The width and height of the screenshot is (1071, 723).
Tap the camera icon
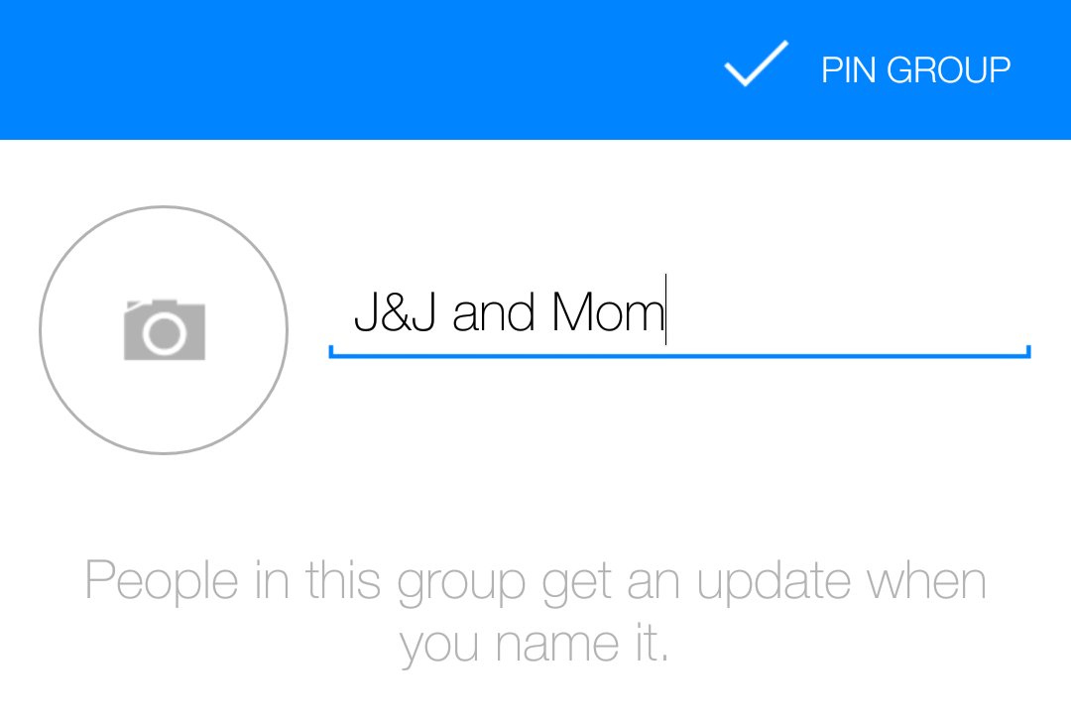165,330
